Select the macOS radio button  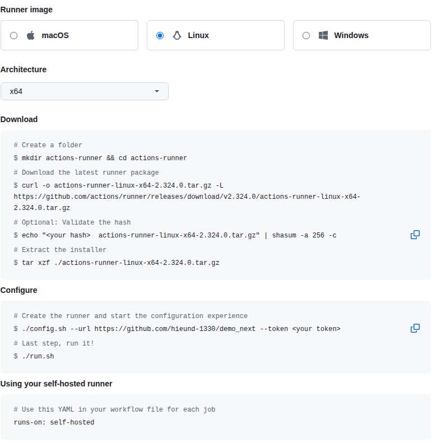[x=14, y=35]
